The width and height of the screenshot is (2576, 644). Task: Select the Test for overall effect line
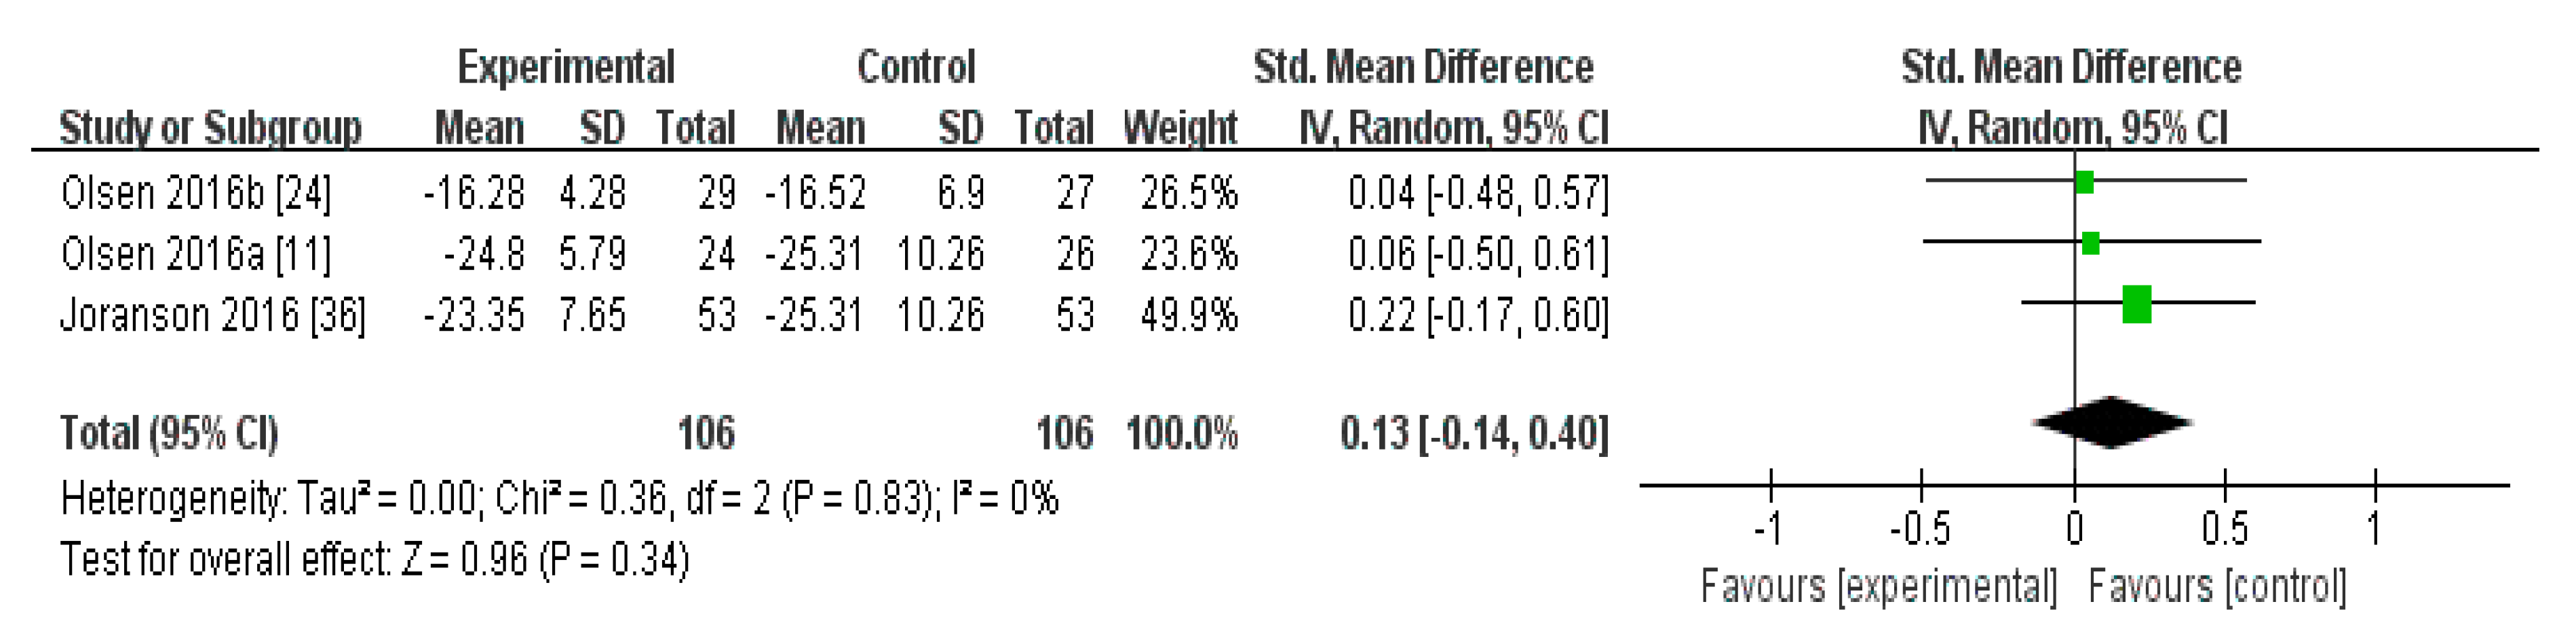tap(375, 559)
